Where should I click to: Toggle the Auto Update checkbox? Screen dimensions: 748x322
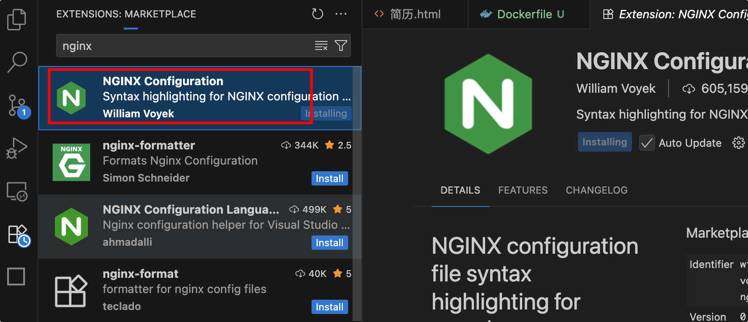point(647,143)
